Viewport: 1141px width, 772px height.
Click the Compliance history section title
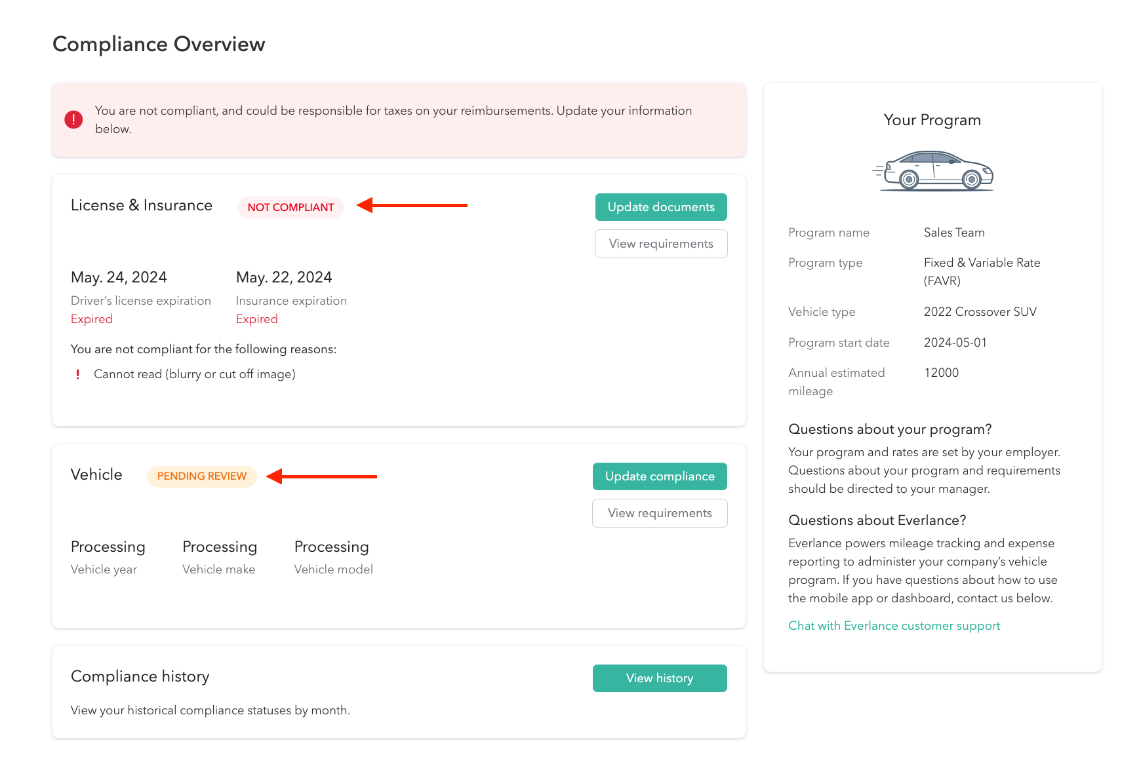click(140, 676)
